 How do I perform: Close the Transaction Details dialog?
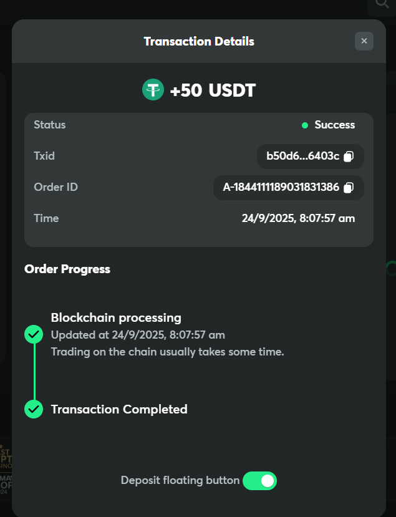364,41
